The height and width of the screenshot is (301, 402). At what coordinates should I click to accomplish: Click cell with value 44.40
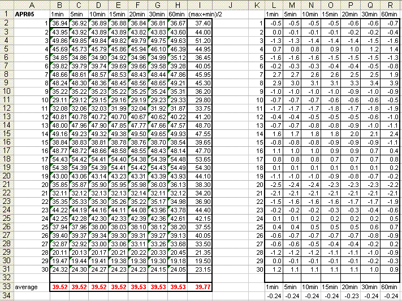[x=200, y=210]
